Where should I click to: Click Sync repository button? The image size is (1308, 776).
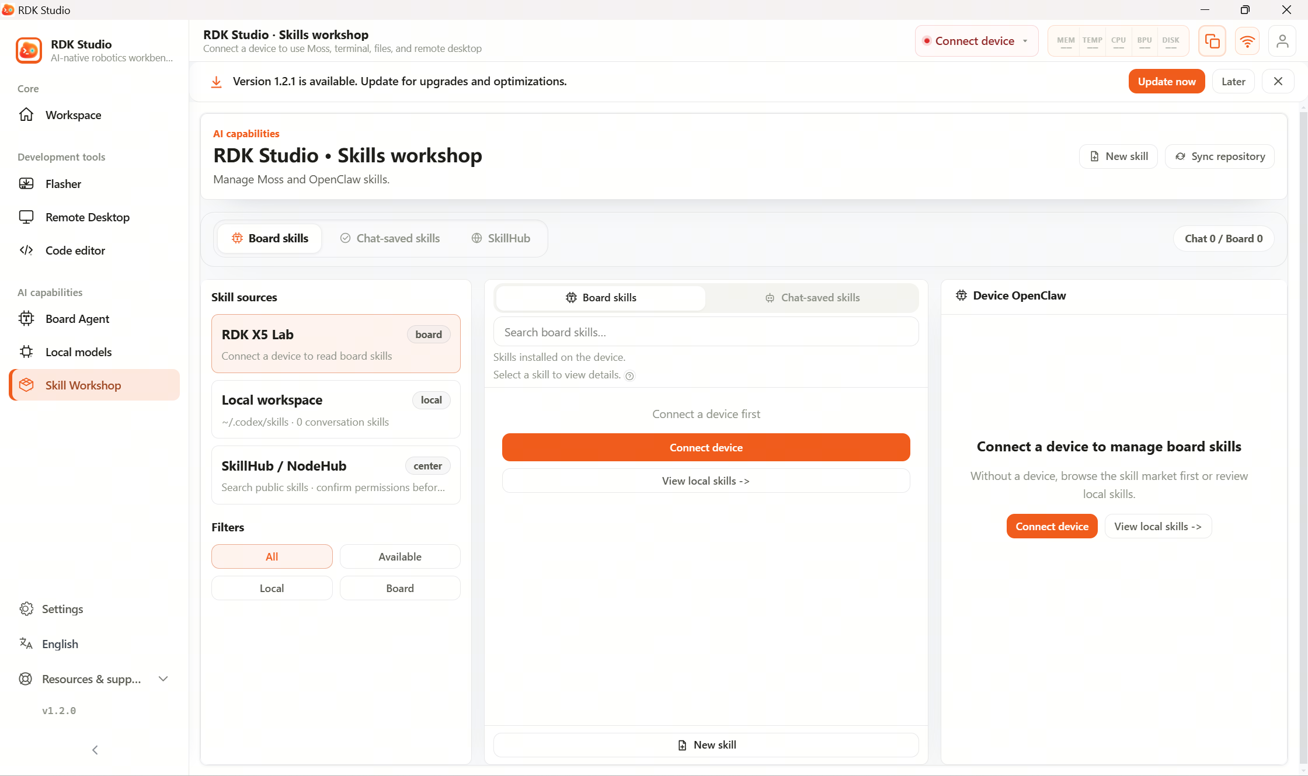tap(1220, 156)
